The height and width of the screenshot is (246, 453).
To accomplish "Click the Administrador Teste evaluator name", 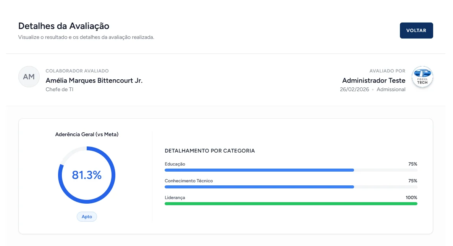I will point(374,80).
